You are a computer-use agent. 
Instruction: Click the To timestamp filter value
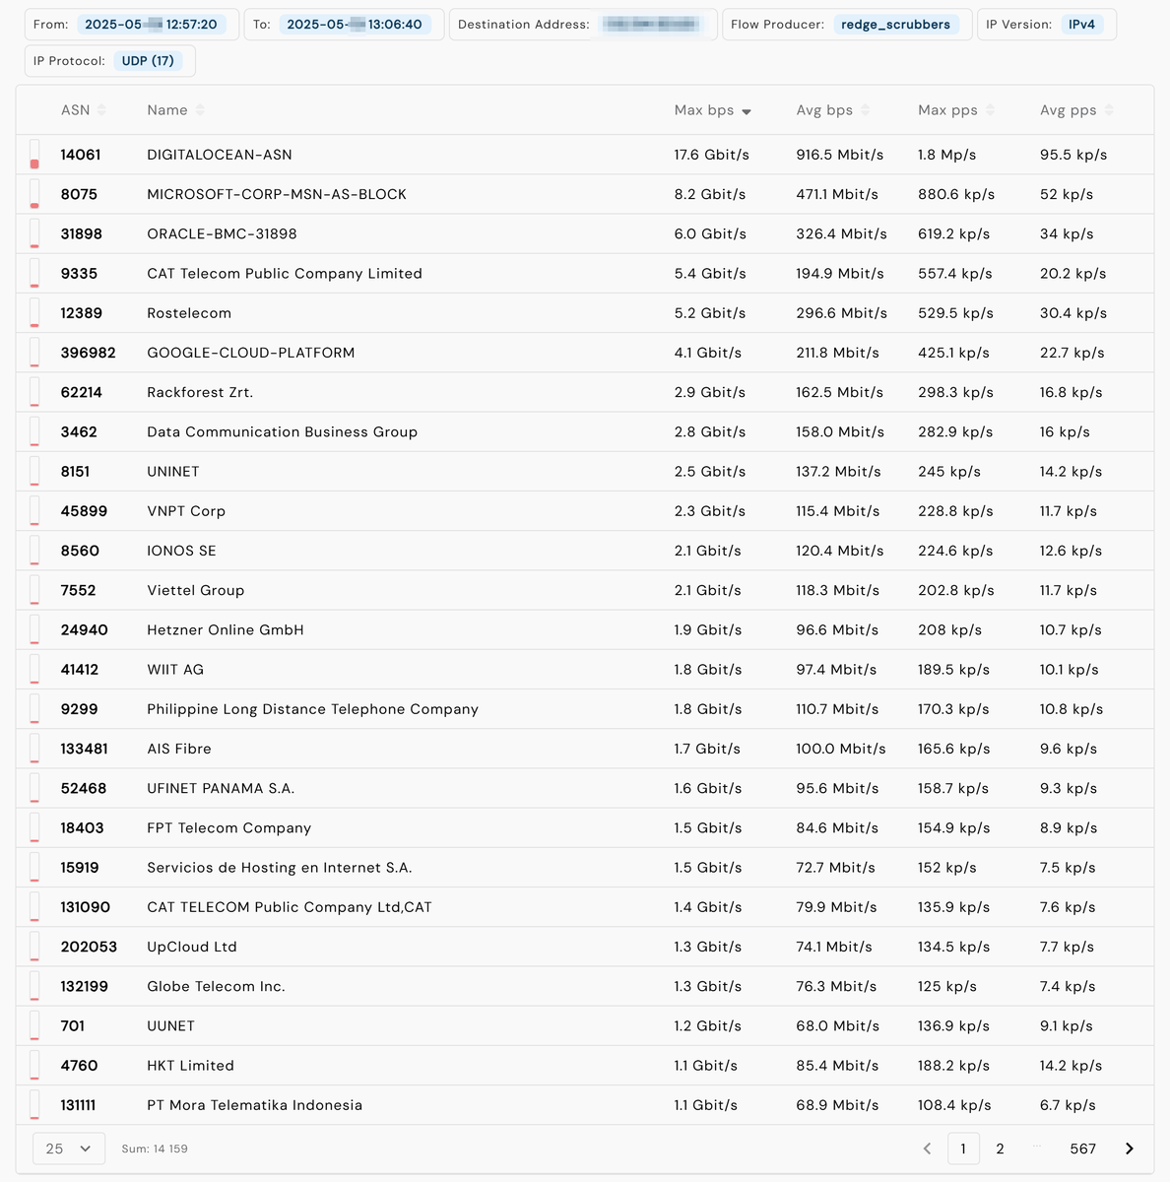coord(355,25)
